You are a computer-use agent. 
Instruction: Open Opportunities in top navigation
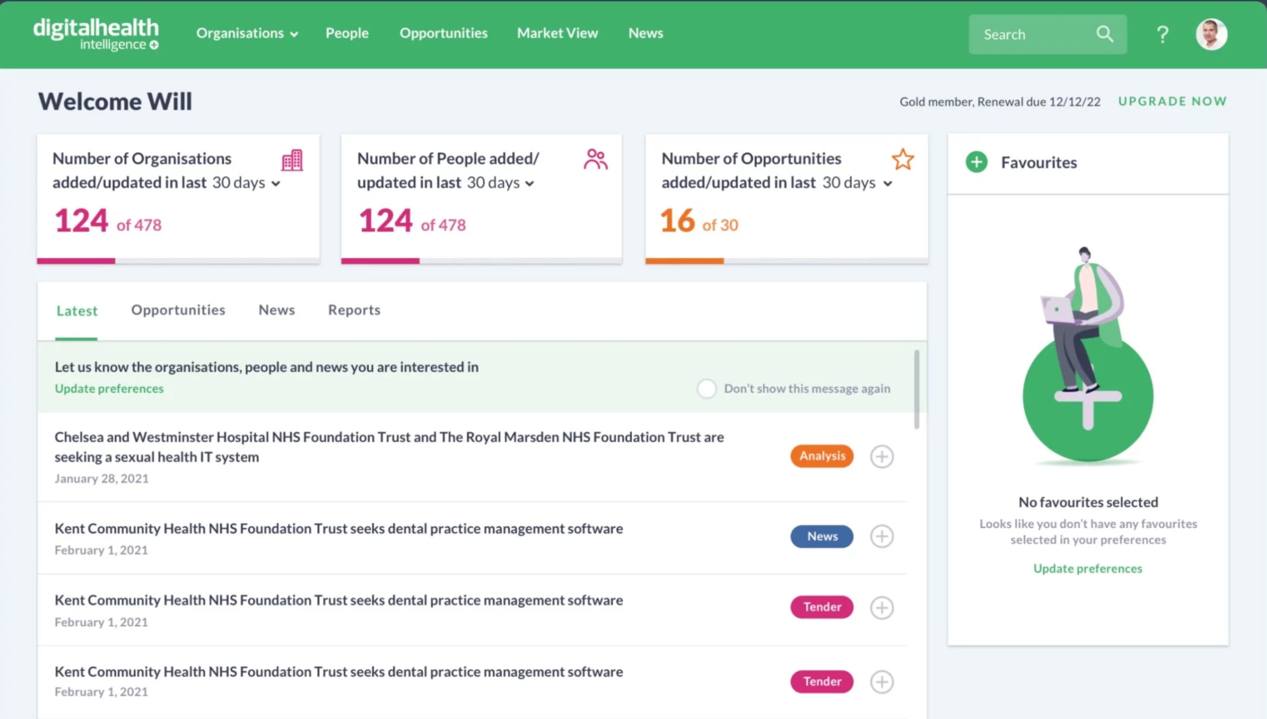pos(443,33)
